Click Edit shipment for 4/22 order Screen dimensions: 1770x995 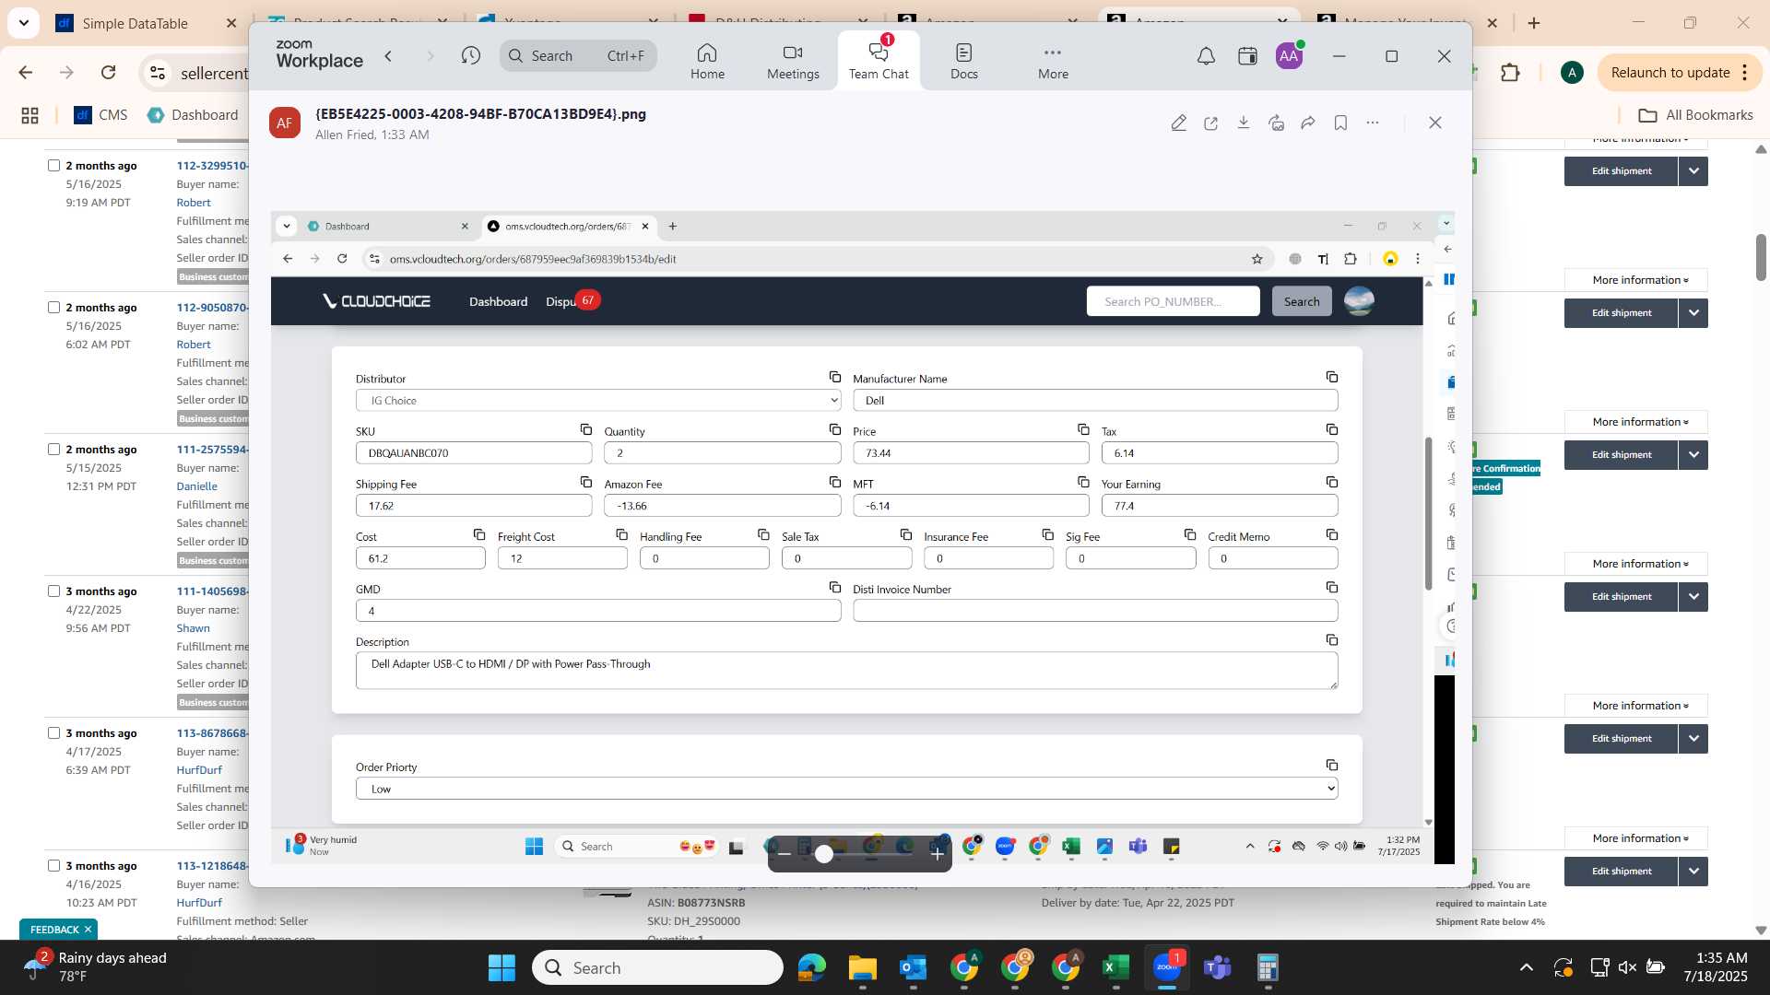click(1621, 597)
